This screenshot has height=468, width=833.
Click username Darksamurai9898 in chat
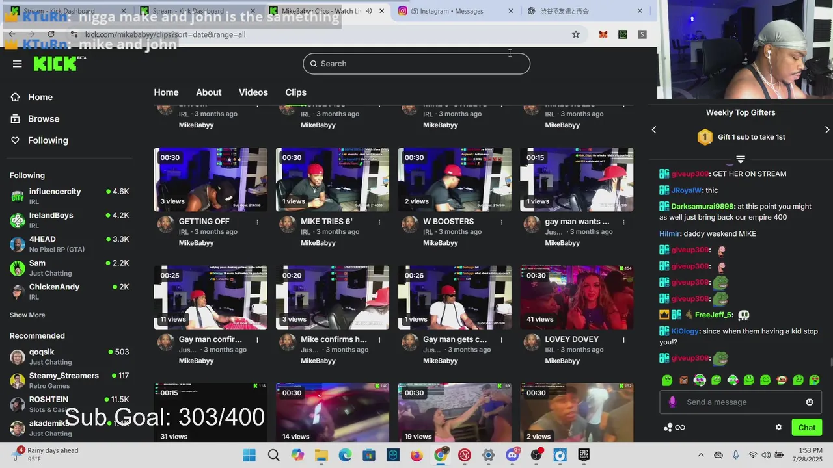click(x=702, y=207)
